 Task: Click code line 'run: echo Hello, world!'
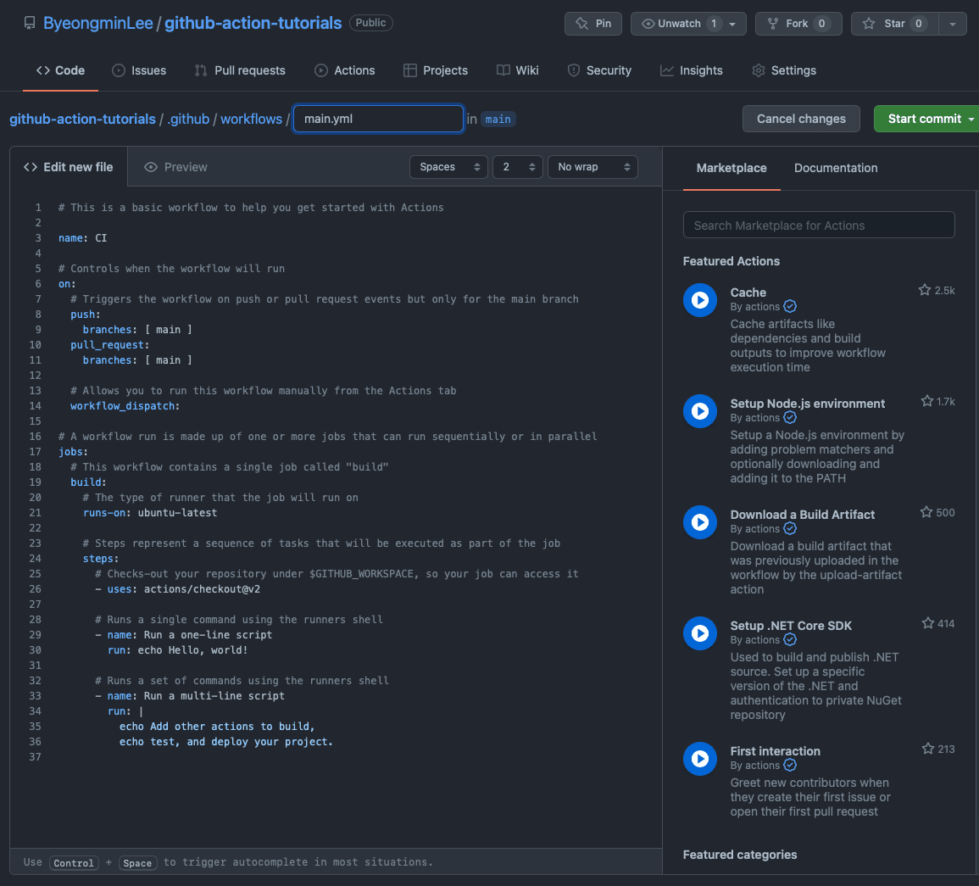[x=177, y=650]
